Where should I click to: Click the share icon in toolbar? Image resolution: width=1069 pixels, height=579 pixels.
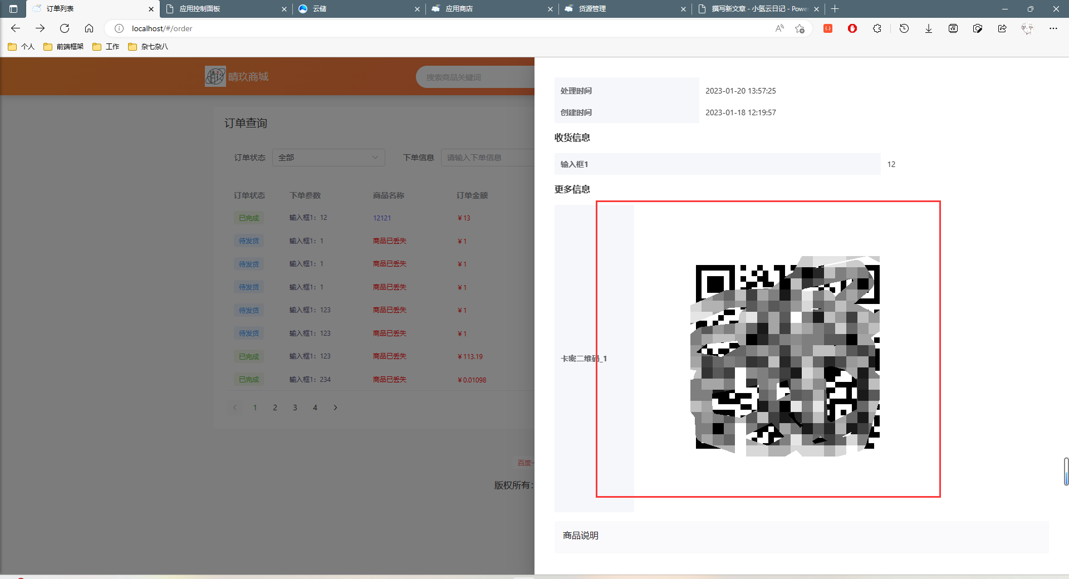(x=1002, y=28)
